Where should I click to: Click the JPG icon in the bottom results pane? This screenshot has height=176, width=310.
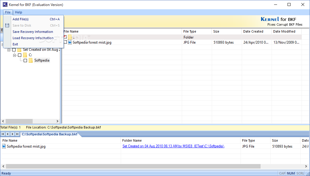4,146
